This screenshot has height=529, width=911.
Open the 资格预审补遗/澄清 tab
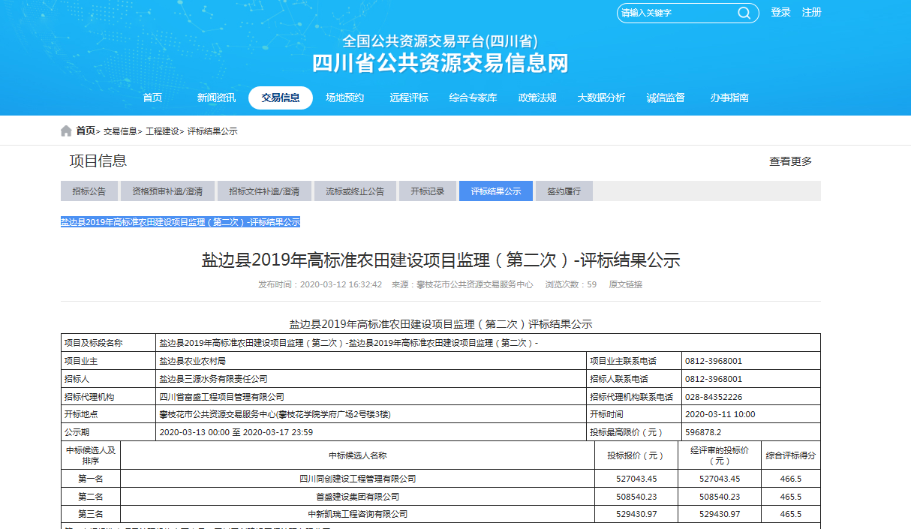(x=167, y=191)
